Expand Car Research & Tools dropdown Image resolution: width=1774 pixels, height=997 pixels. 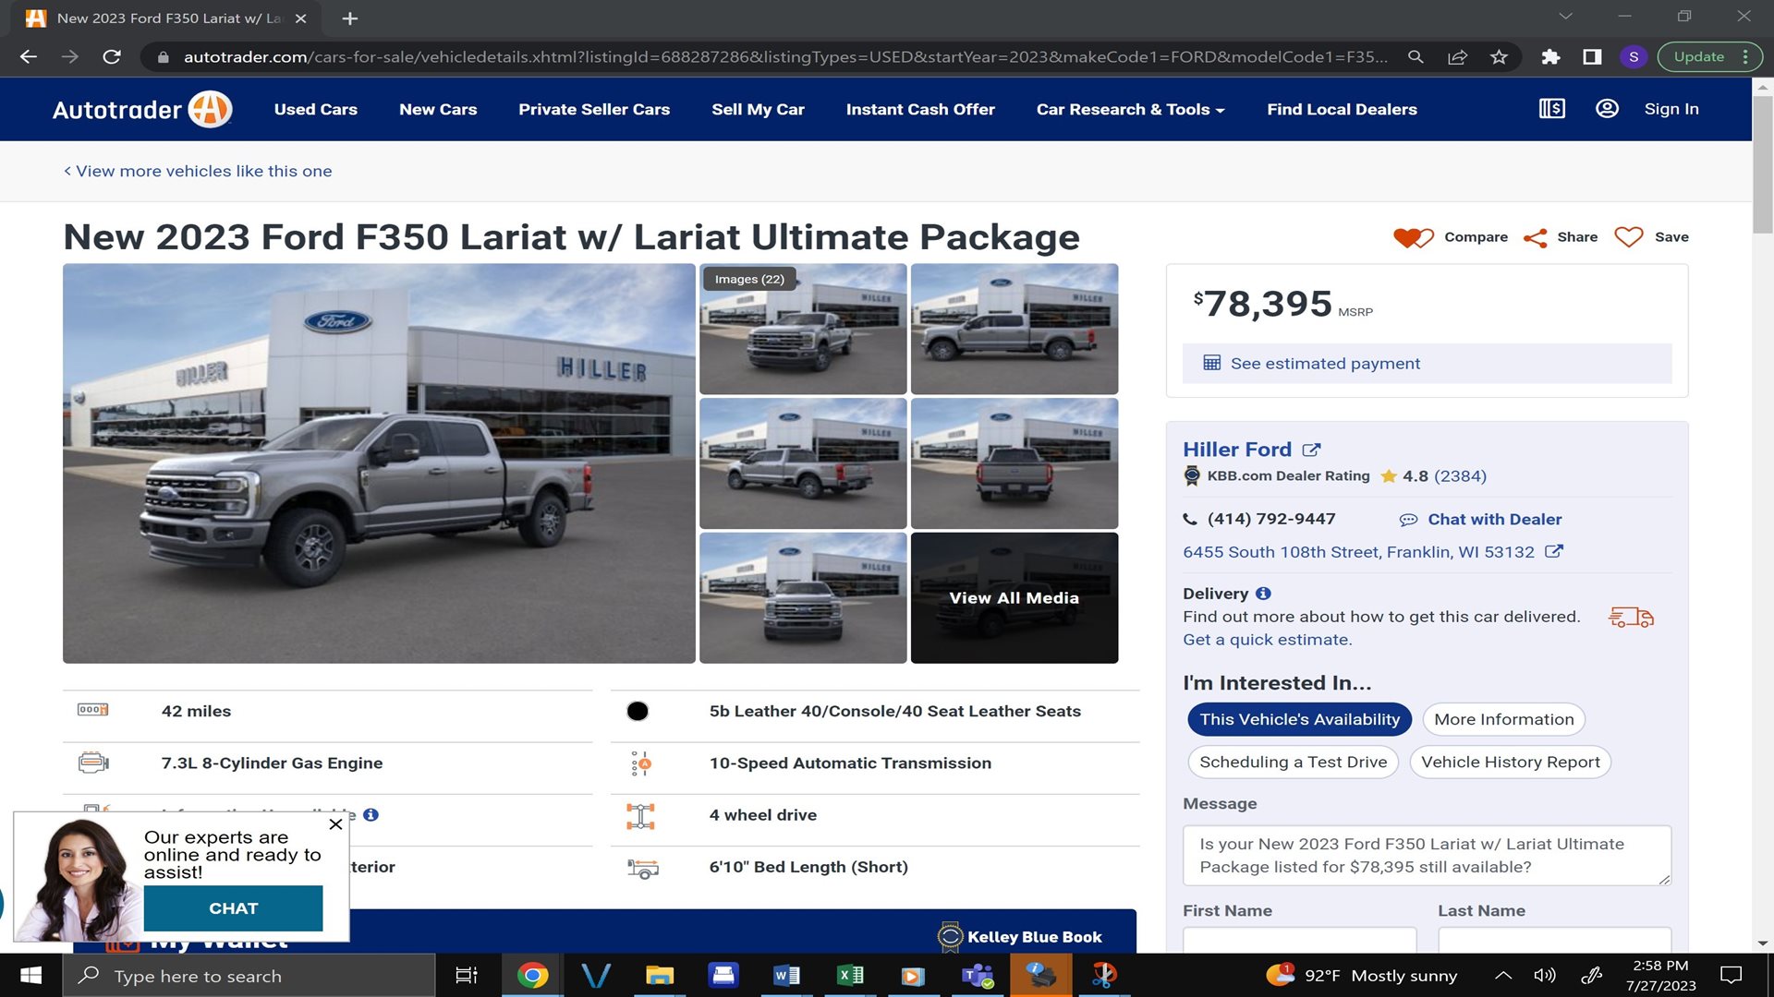[x=1130, y=109]
